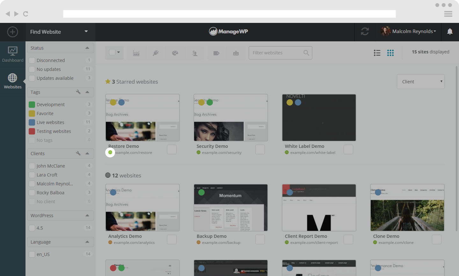Open the example.com/security link

222,153
